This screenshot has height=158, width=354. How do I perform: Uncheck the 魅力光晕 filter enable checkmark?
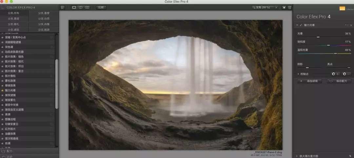[x=301, y=25]
